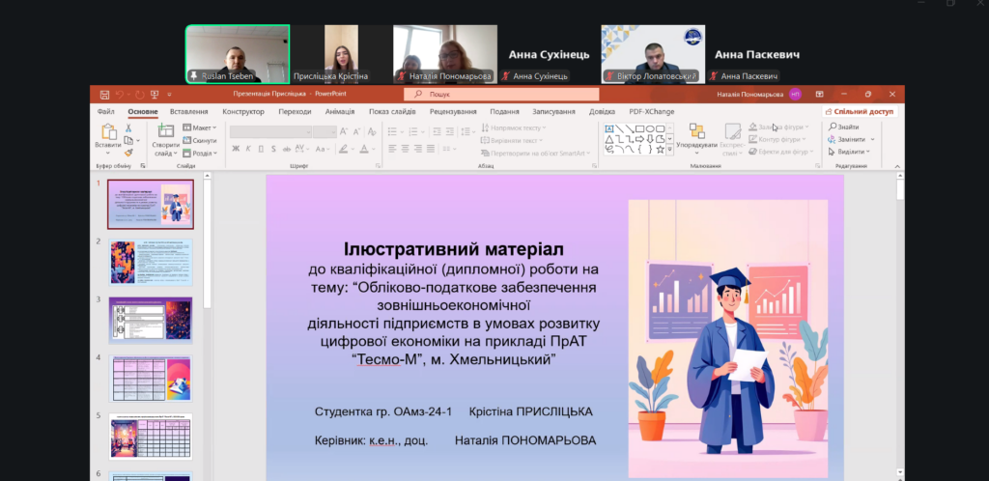The image size is (989, 481).
Task: Toggle strikethrough text formatting
Action: click(287, 149)
